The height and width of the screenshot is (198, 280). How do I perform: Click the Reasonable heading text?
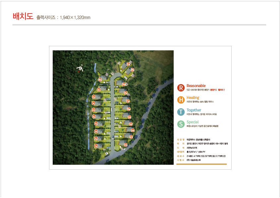click(x=196, y=85)
